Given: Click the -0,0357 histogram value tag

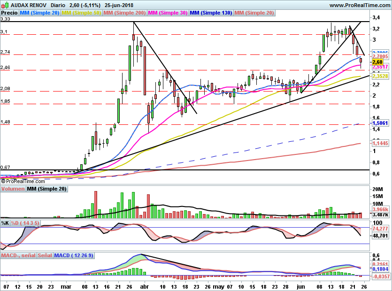Looking at the screenshot, I should tap(381, 276).
